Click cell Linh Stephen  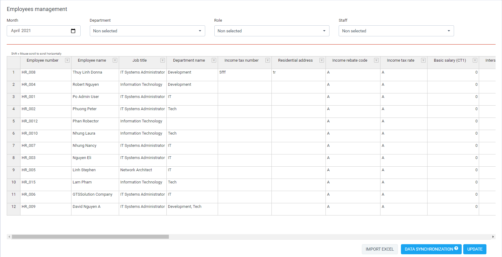point(95,172)
